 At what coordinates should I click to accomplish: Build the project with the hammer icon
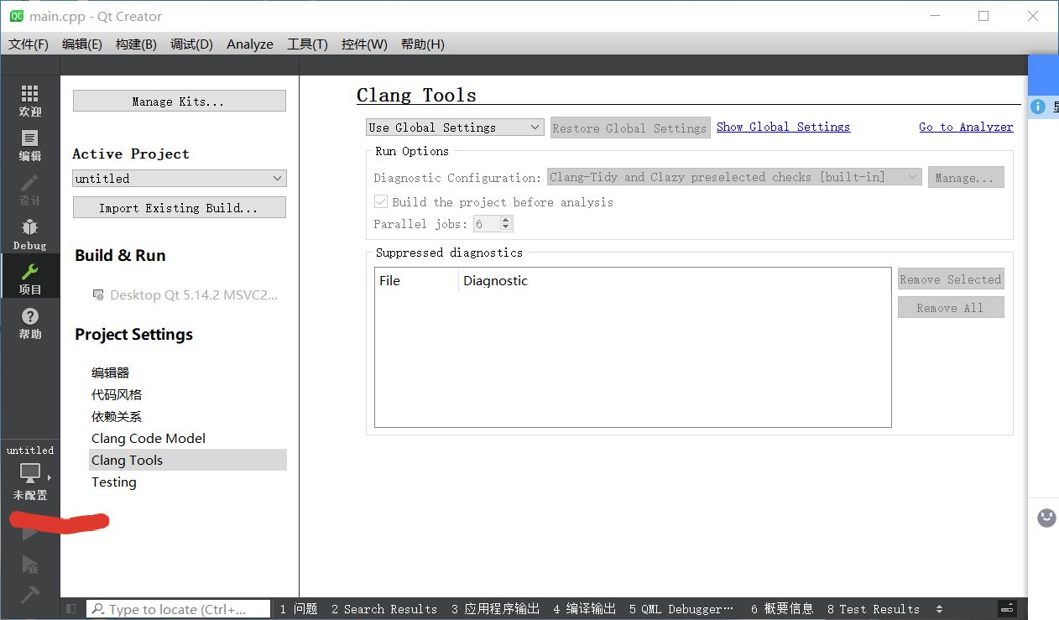tap(30, 594)
